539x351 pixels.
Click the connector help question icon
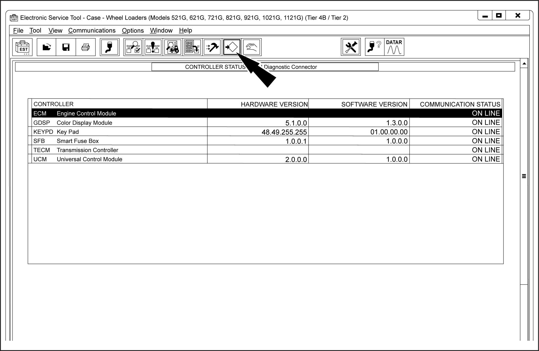(375, 47)
